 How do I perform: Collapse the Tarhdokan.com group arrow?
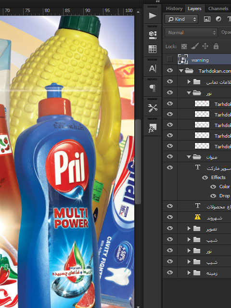pyautogui.click(x=181, y=71)
